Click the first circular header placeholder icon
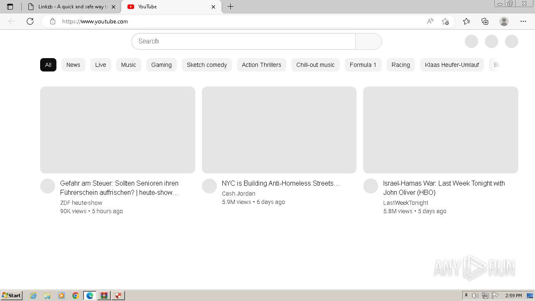 click(x=471, y=41)
